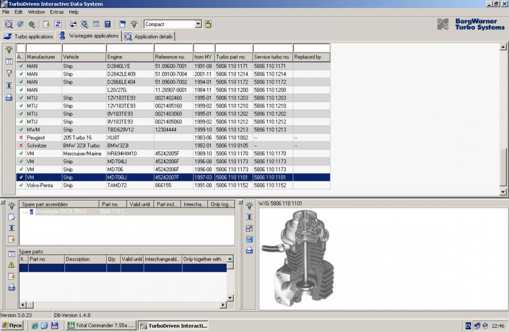This screenshot has width=509, height=332.
Task: Open the Edit menu
Action: coord(19,12)
